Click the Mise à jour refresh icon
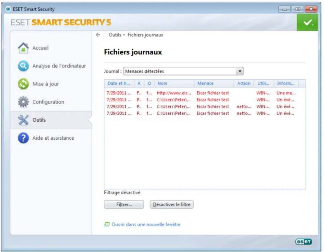Screen dimensions: 324x252 (23, 84)
